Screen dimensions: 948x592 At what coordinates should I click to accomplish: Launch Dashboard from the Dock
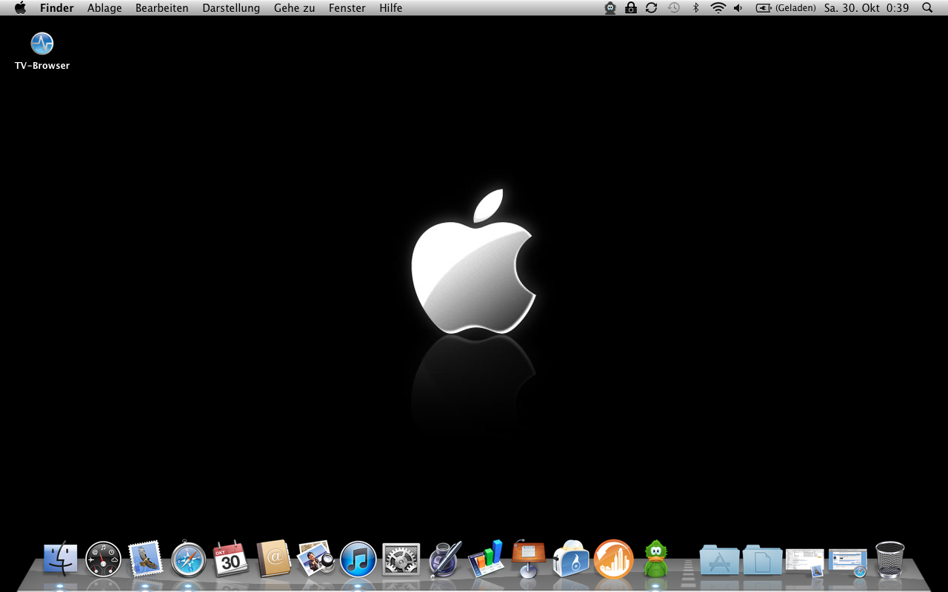(103, 559)
